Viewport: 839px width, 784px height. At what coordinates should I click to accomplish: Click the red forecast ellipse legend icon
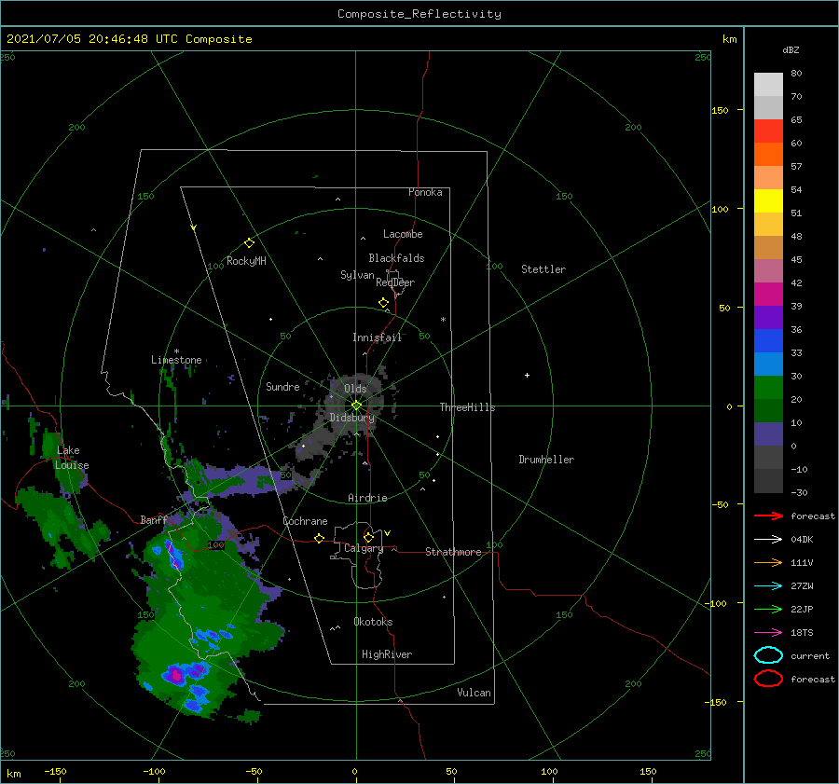pyautogui.click(x=768, y=679)
